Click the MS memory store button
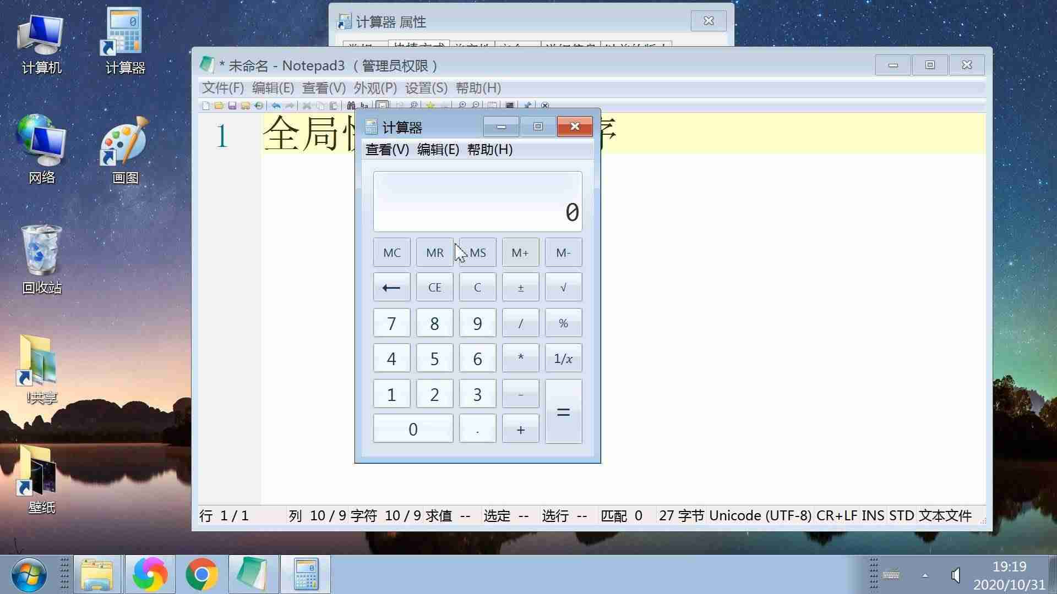Image resolution: width=1057 pixels, height=594 pixels. pos(477,252)
